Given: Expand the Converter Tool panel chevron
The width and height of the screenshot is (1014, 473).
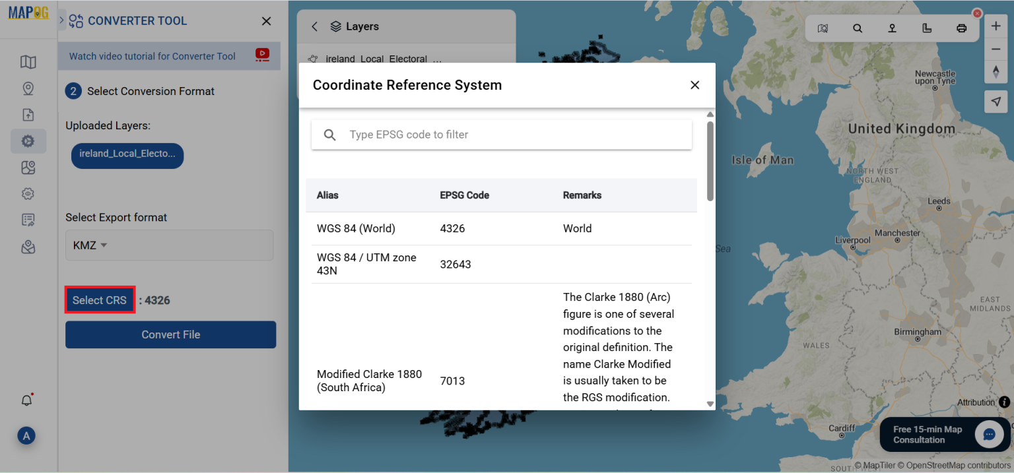Looking at the screenshot, I should point(60,20).
